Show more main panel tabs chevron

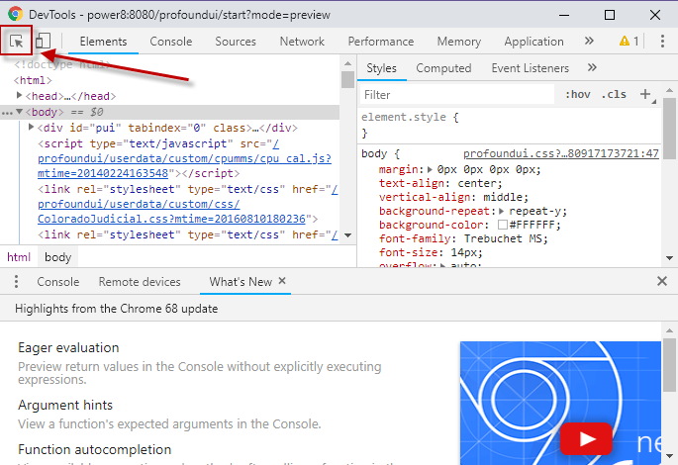pos(589,41)
